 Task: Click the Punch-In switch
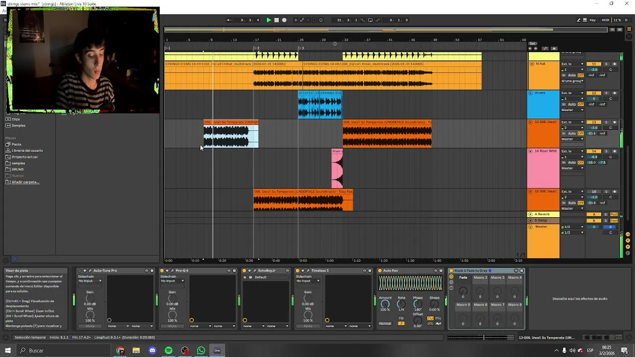363,20
